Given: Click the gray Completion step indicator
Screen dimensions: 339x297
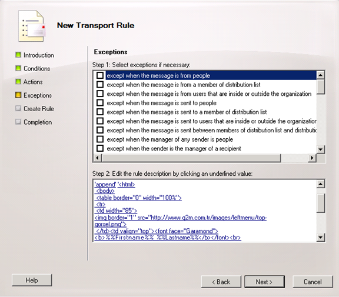Looking at the screenshot, I should [x=18, y=122].
